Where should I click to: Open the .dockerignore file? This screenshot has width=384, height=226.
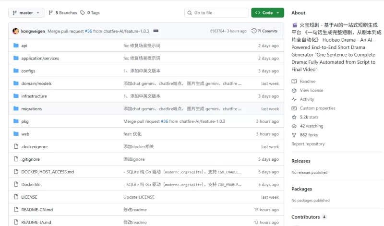35,147
